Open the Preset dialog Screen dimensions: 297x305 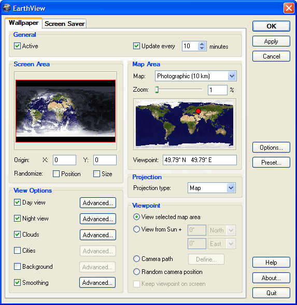[x=271, y=163]
